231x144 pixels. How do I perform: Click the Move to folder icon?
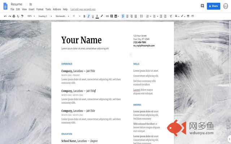(x=31, y=4)
